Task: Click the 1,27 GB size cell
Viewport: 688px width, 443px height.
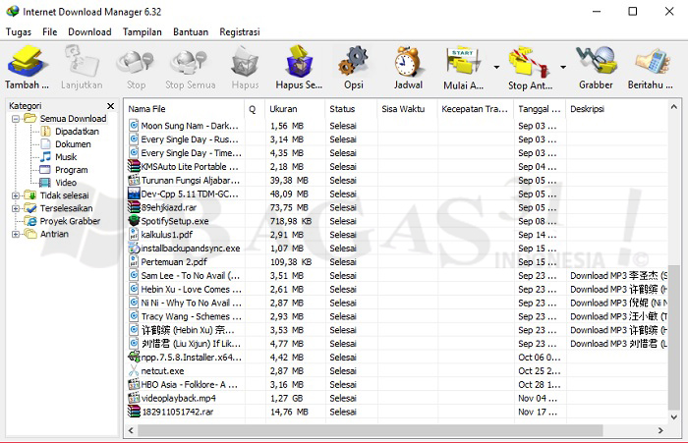Action: pyautogui.click(x=295, y=398)
